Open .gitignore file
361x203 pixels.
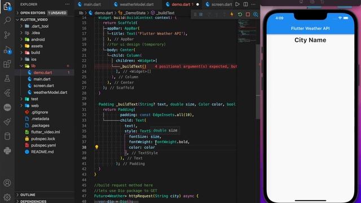(39, 112)
